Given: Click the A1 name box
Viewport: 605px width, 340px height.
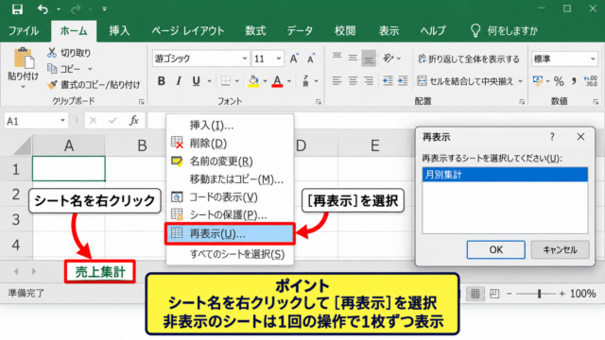Looking at the screenshot, I should coord(36,121).
